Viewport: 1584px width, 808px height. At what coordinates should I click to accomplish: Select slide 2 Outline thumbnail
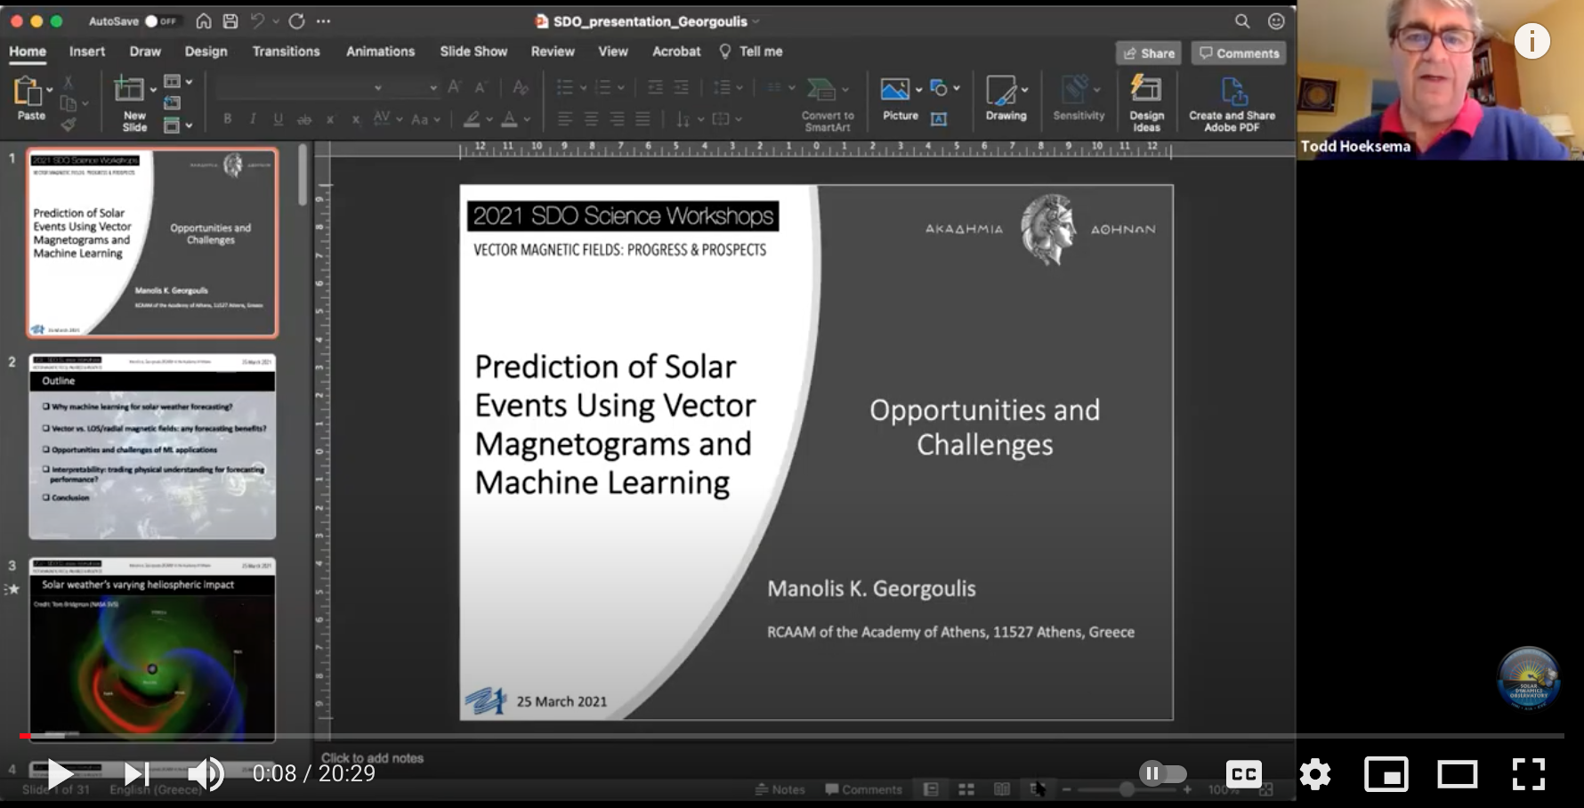pos(152,447)
